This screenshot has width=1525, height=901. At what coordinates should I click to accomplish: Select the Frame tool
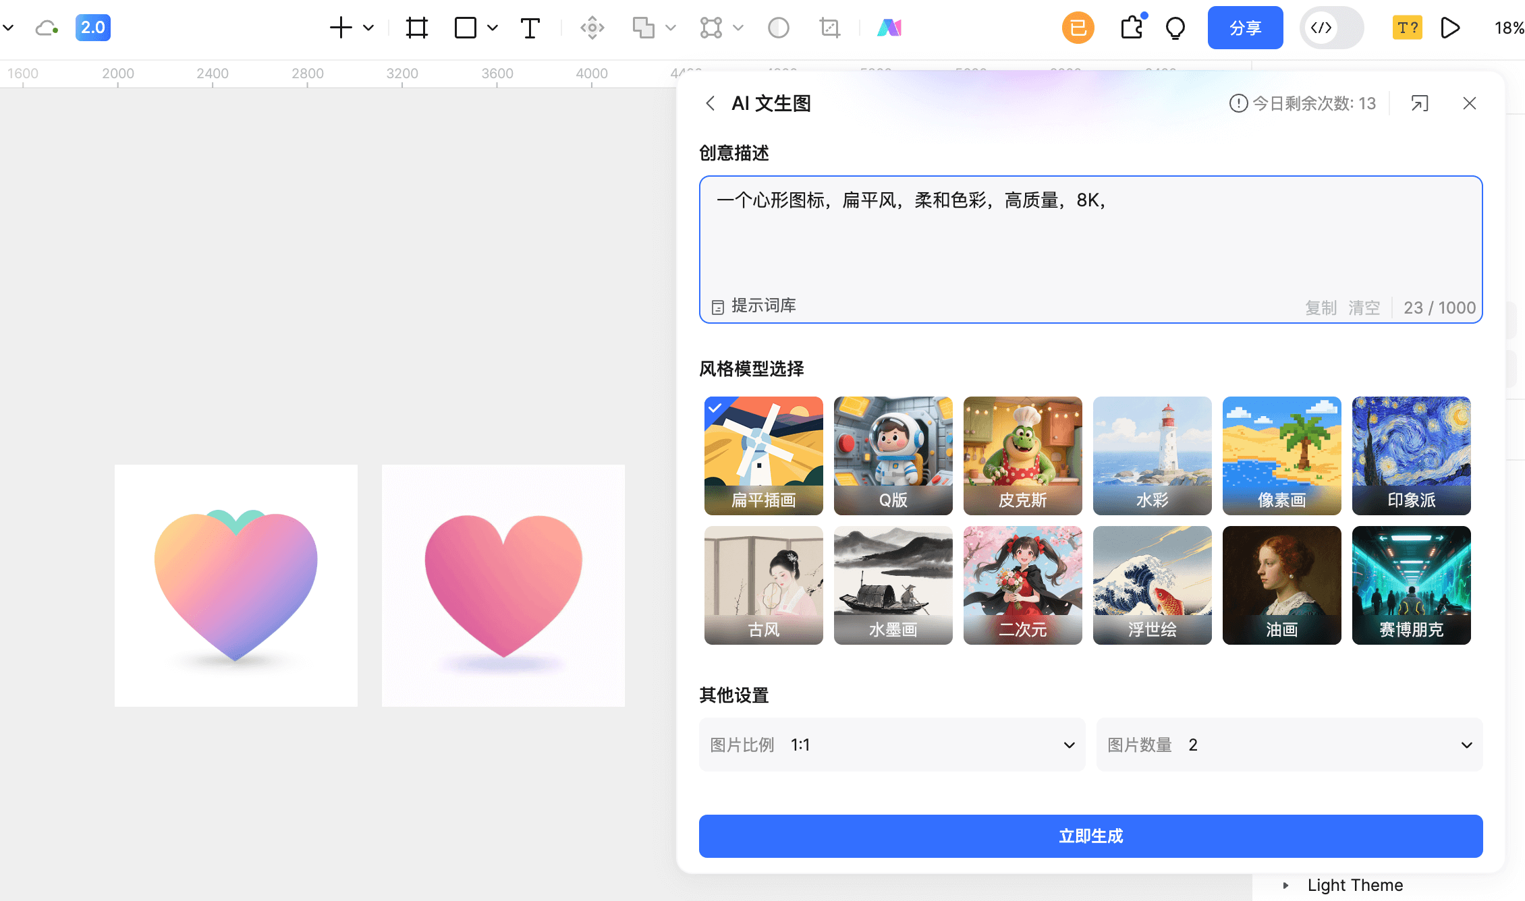[416, 28]
